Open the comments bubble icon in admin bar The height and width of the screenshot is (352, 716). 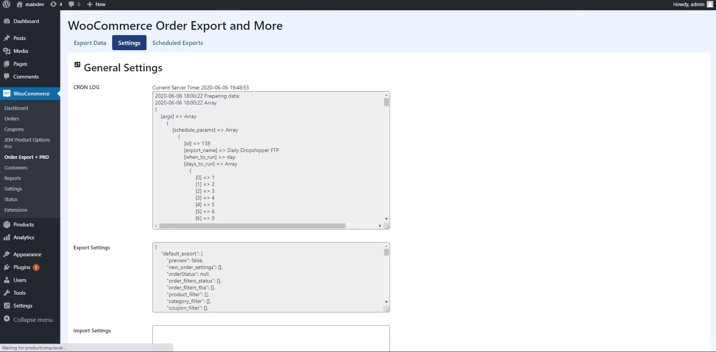click(x=71, y=5)
